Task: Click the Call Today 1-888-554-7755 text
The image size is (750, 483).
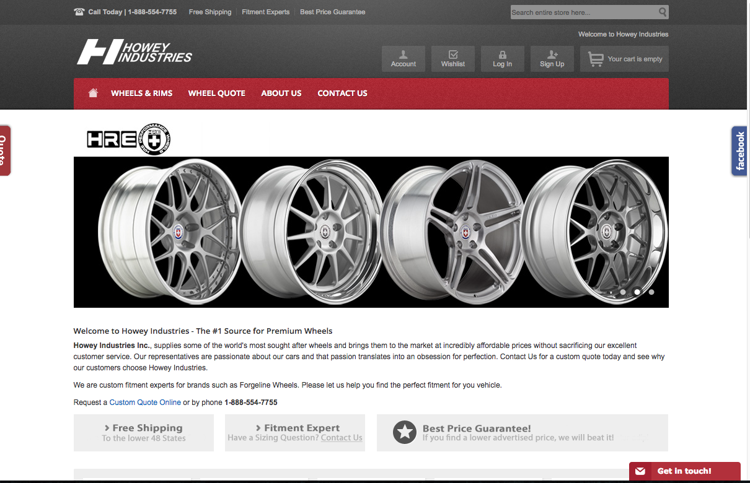Action: (133, 12)
